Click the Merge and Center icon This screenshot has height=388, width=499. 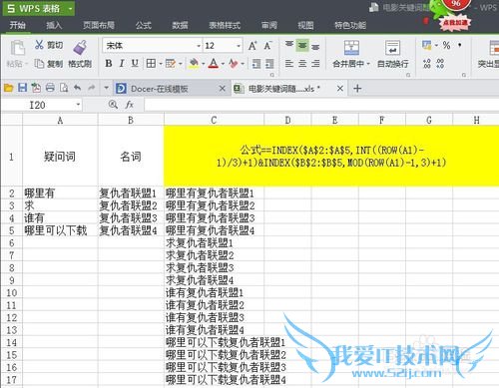[x=351, y=48]
